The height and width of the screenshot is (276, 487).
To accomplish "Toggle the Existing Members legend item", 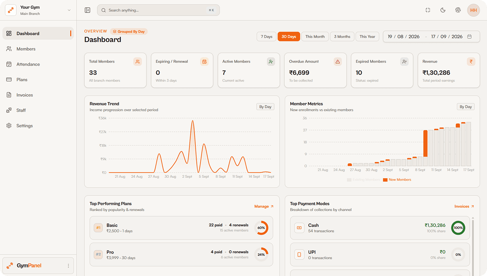I will pyautogui.click(x=363, y=180).
